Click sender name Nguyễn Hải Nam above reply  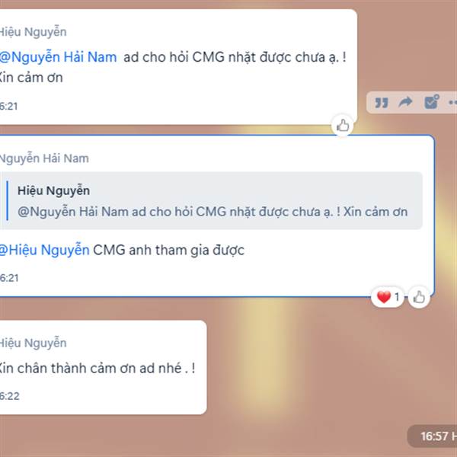44,158
